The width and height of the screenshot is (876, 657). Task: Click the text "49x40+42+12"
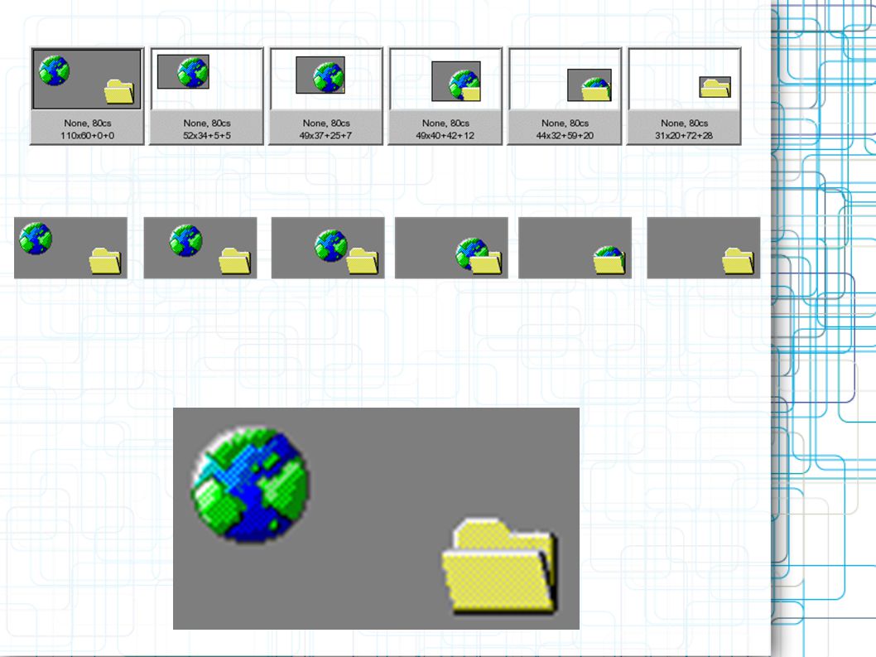pos(445,136)
